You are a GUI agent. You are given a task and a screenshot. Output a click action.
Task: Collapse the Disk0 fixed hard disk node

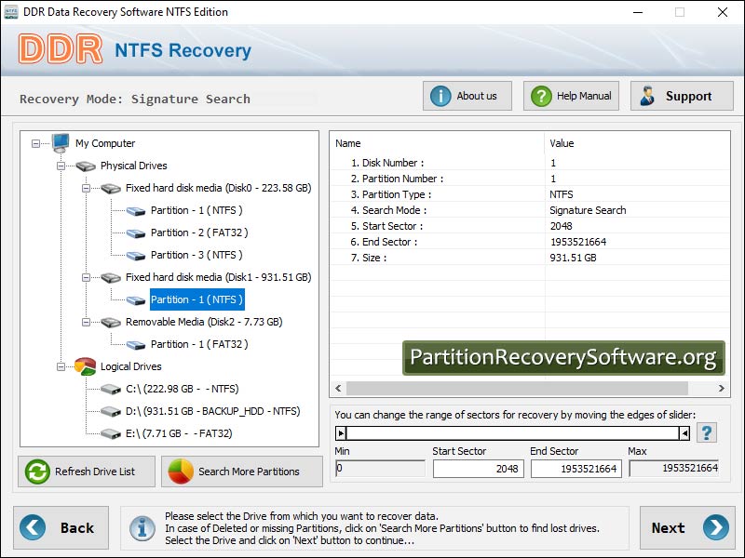[x=86, y=188]
